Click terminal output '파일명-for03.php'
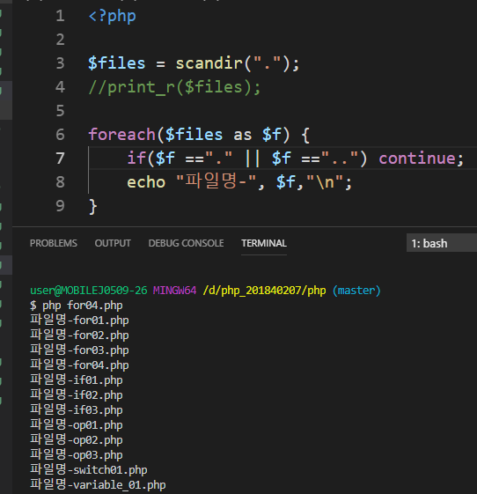 (79, 350)
